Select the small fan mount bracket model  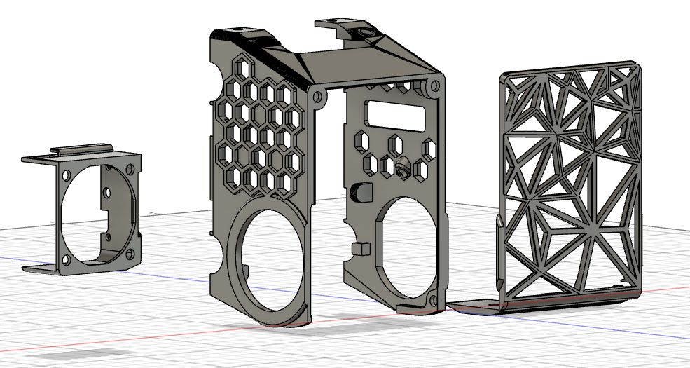[82, 210]
